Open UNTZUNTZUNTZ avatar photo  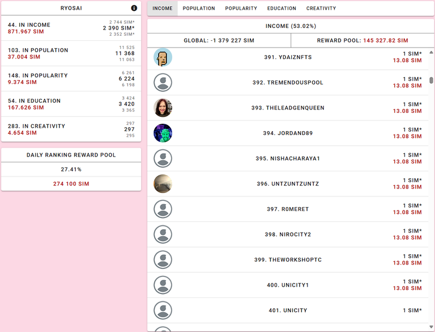click(x=163, y=184)
